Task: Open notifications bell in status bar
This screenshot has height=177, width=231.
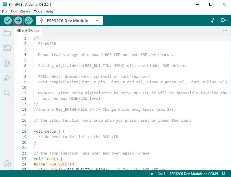Action: (x=223, y=174)
